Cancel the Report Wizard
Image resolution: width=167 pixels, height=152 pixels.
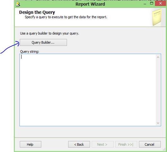[x=150, y=144]
